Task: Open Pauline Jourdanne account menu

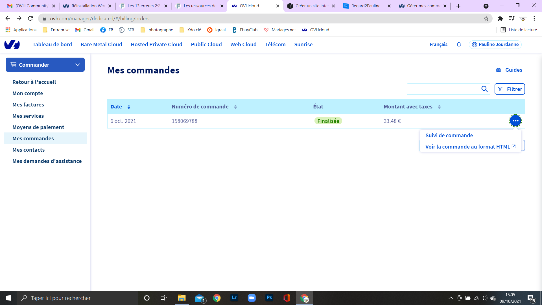Action: click(x=495, y=45)
